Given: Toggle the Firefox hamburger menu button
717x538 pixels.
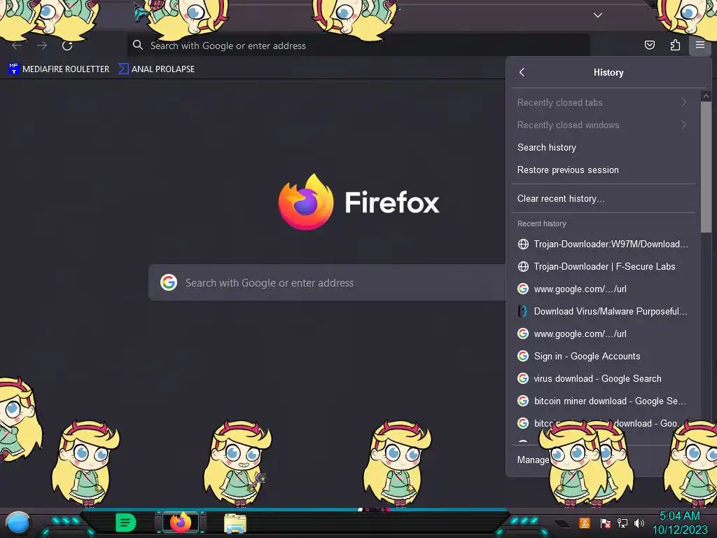Looking at the screenshot, I should coord(699,45).
